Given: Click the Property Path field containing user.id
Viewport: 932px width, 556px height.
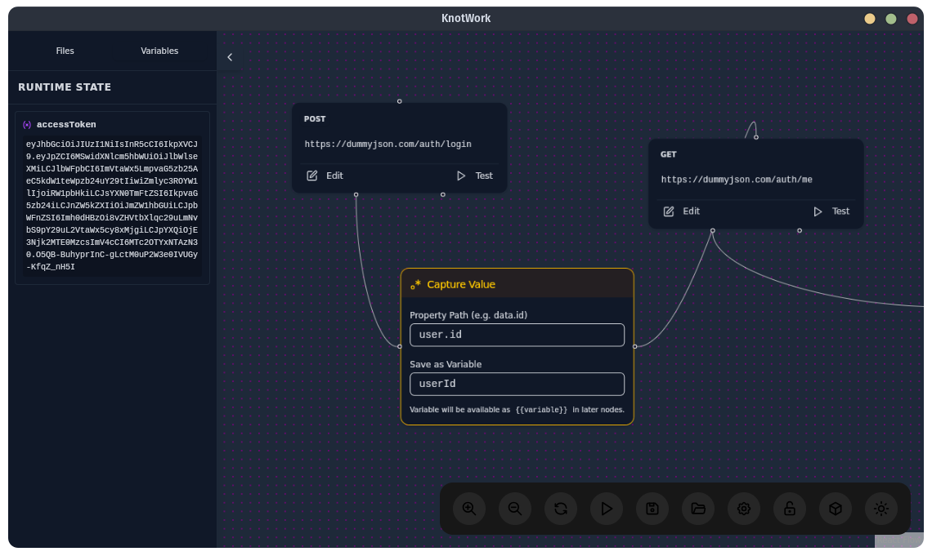Looking at the screenshot, I should pos(517,334).
